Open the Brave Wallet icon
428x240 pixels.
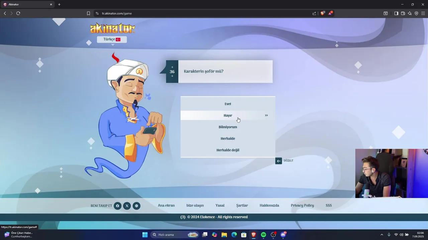tap(403, 13)
